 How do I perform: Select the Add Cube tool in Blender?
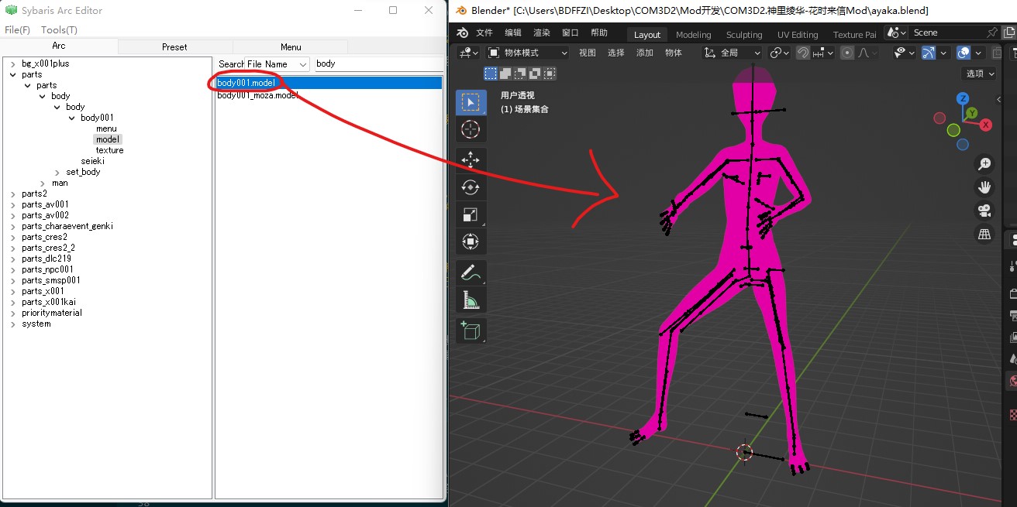pyautogui.click(x=471, y=331)
